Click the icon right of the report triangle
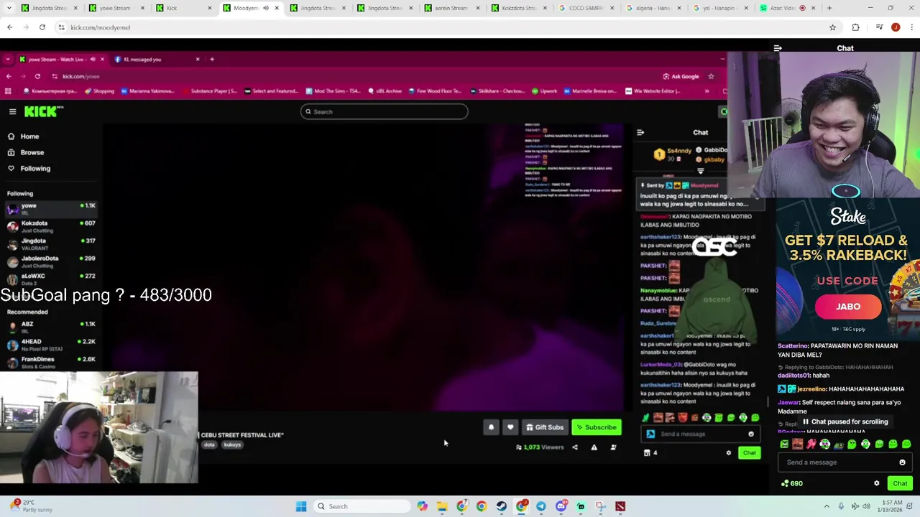 (x=613, y=447)
